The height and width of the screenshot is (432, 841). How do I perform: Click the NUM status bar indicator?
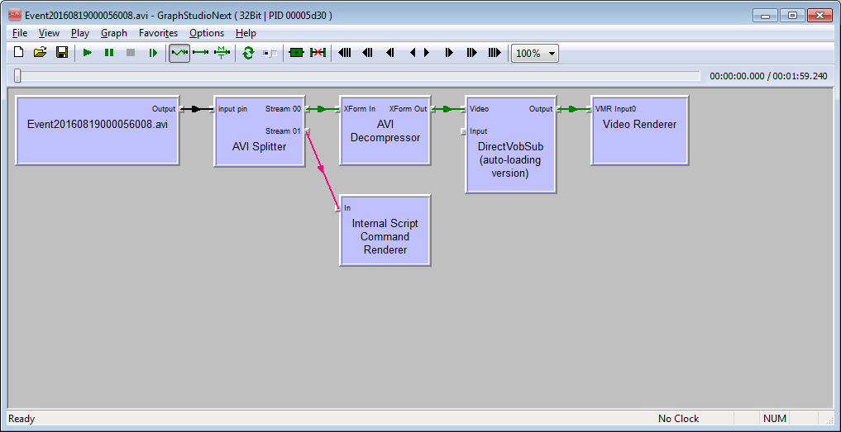point(775,419)
